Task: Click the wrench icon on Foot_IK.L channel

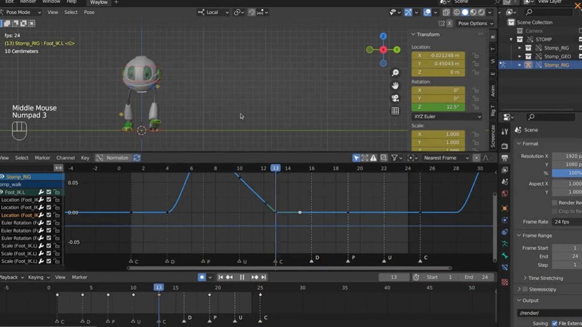Action: [x=41, y=192]
